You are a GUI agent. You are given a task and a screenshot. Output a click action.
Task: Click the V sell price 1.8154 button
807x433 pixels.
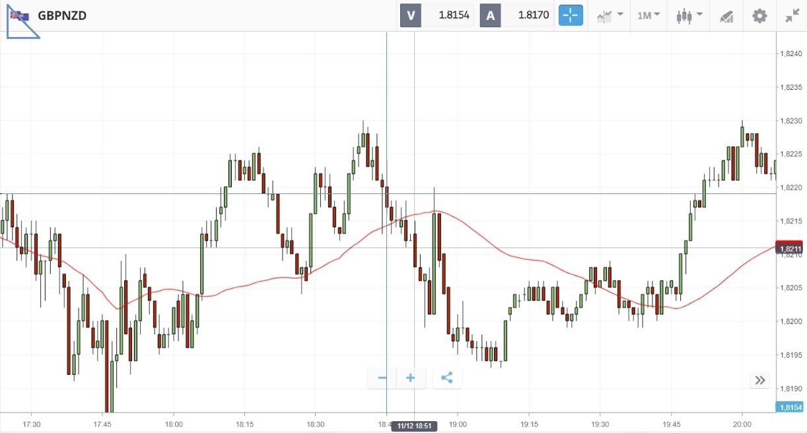pyautogui.click(x=437, y=15)
